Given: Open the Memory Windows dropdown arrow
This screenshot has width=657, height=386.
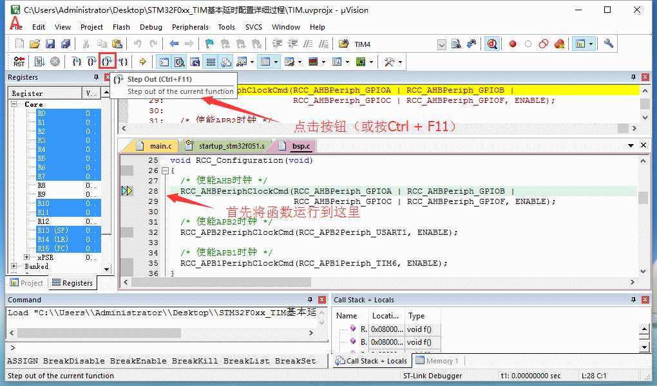Looking at the screenshot, I should tap(276, 62).
